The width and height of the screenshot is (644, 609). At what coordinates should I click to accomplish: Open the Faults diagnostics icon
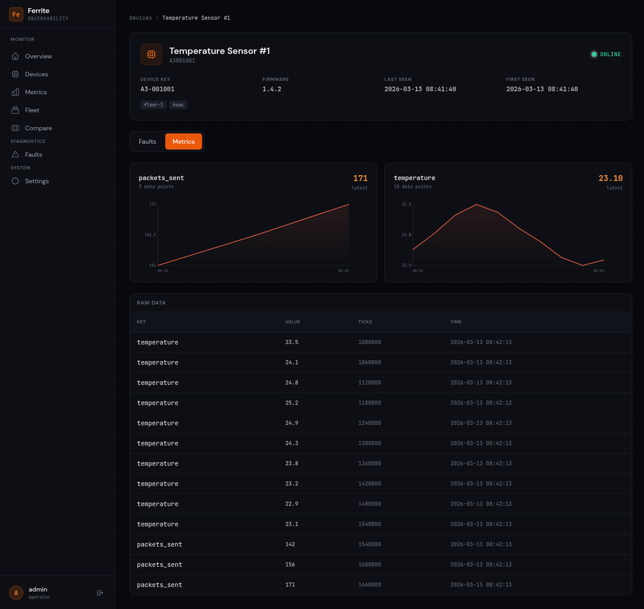15,154
